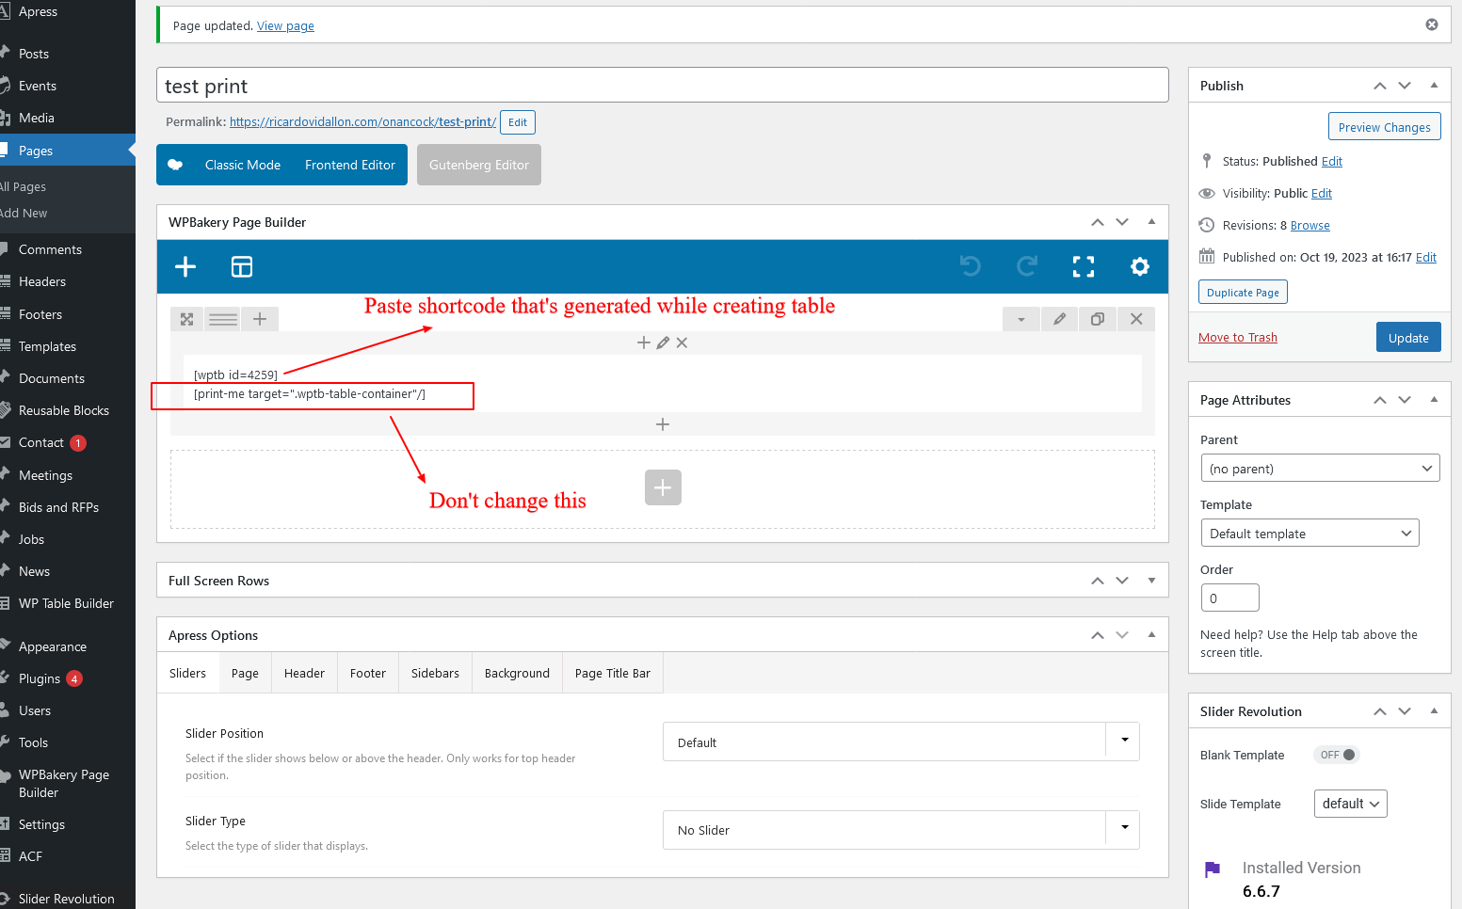Screen dimensions: 1462x909
Task: Open the Parent page dropdown
Action: click(x=1320, y=469)
